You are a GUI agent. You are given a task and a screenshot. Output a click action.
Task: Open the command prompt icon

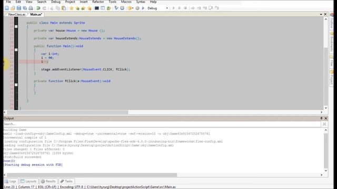pos(97,8)
